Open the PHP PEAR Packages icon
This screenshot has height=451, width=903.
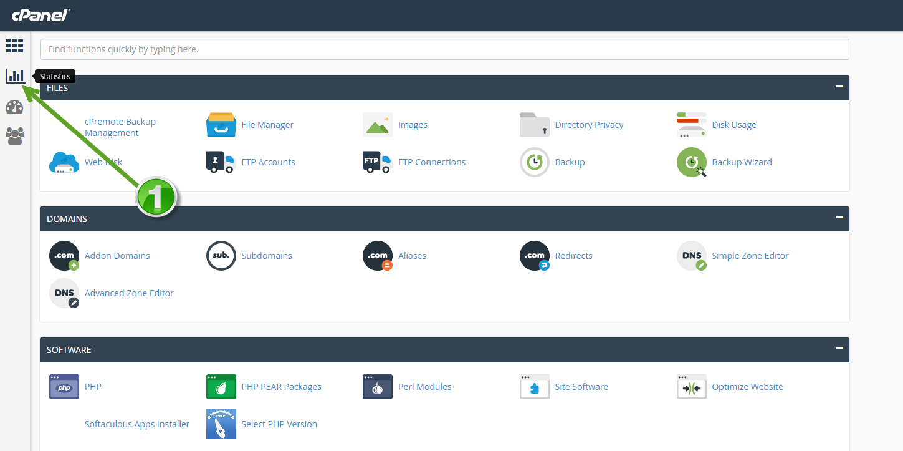coord(221,387)
